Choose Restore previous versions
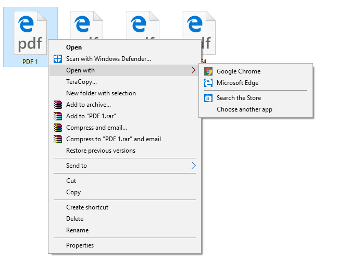 pyautogui.click(x=125, y=151)
